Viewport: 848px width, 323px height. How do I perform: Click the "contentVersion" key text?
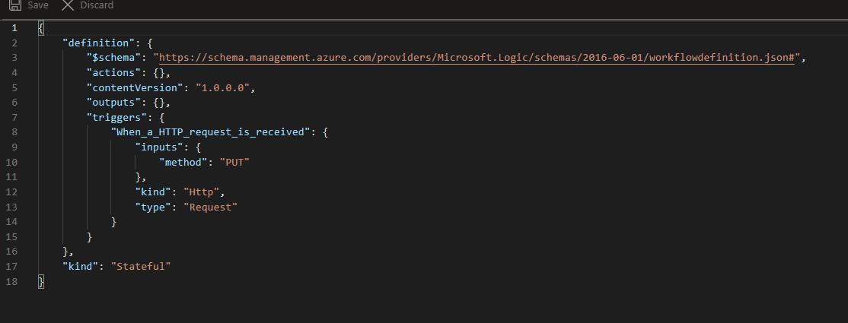click(135, 87)
